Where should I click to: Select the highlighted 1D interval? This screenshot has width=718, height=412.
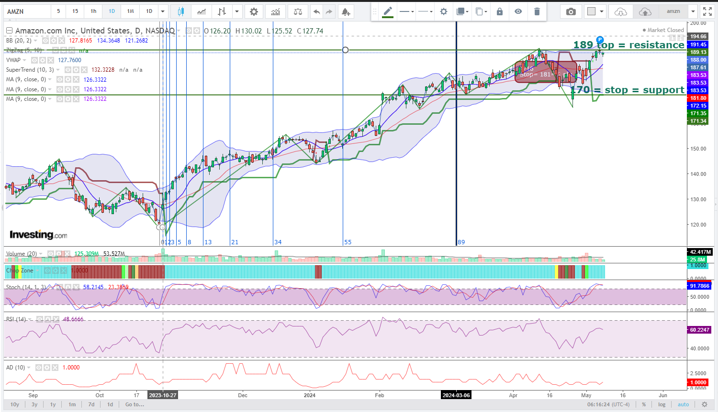point(112,11)
